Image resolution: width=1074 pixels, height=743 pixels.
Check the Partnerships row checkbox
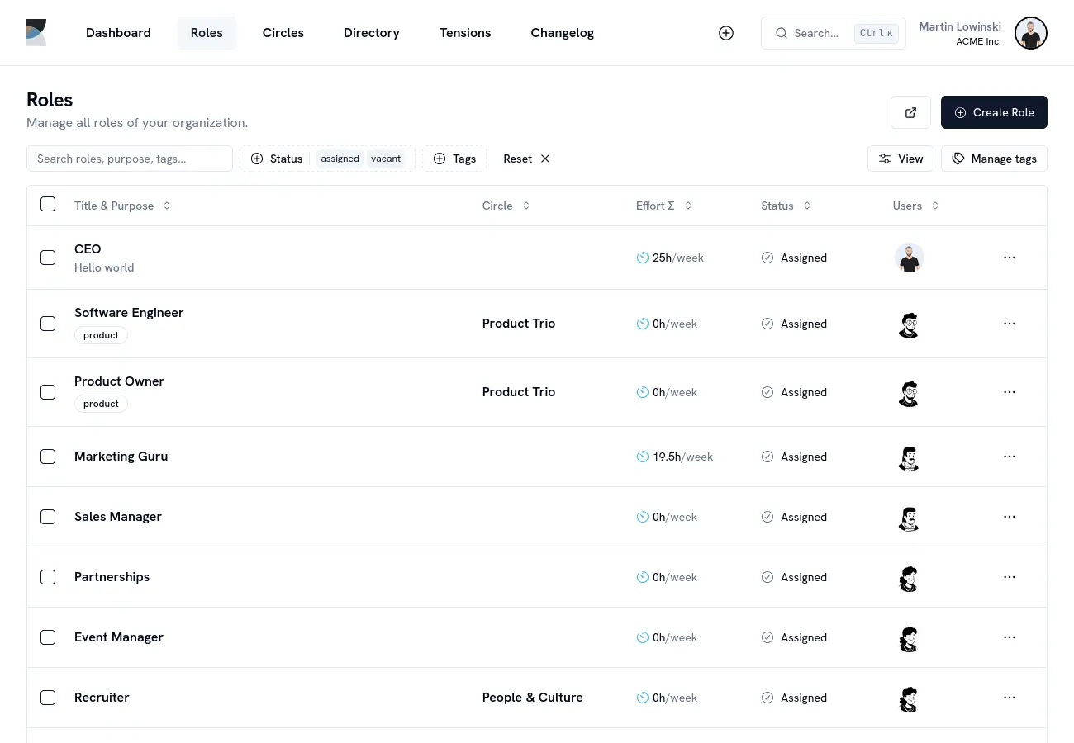[x=48, y=577]
